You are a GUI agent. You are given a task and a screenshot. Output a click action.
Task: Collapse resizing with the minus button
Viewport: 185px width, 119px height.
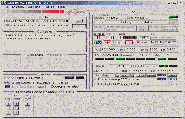click(x=132, y=75)
